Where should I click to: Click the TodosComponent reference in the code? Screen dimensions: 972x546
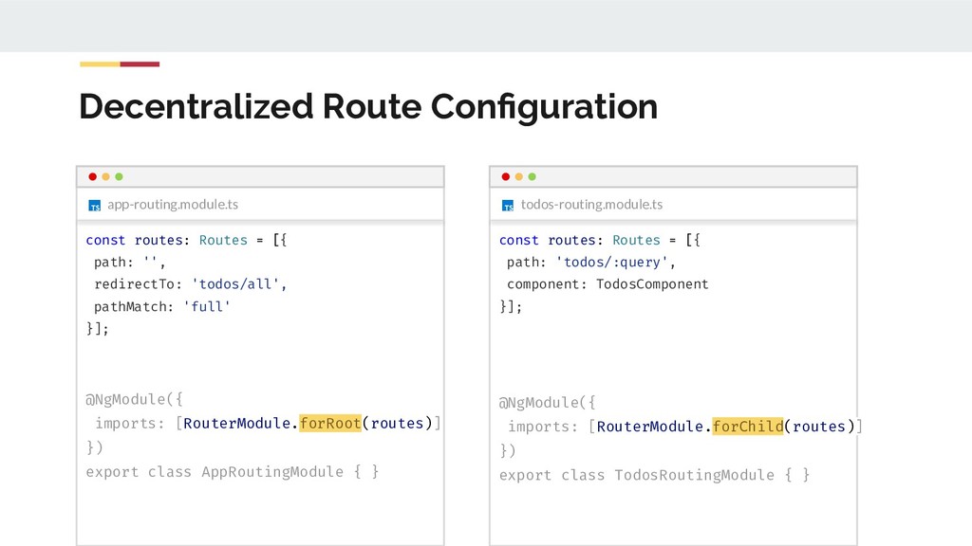[x=652, y=284]
